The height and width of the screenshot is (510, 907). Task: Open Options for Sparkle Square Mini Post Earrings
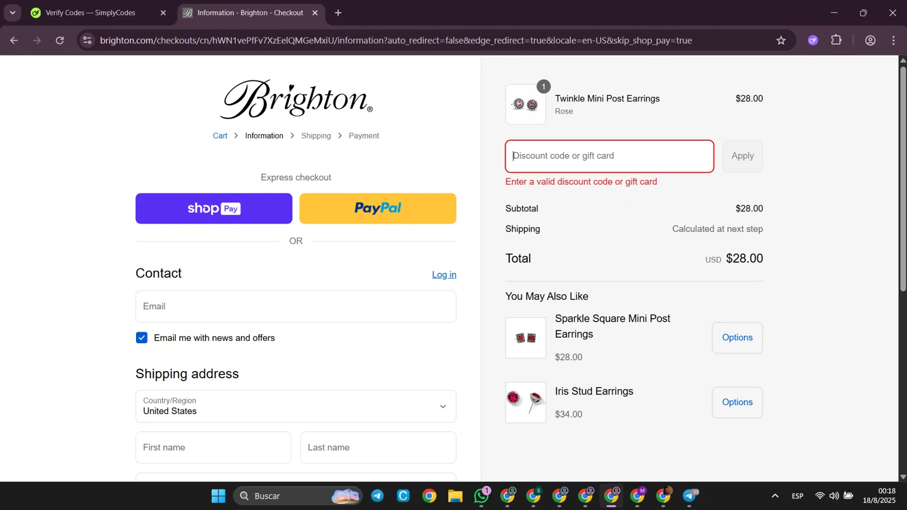tap(737, 338)
